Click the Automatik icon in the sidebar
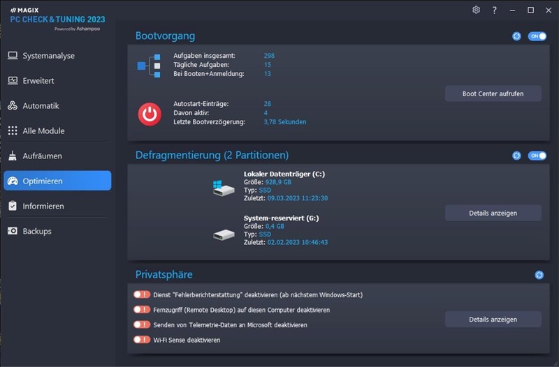 [x=13, y=105]
